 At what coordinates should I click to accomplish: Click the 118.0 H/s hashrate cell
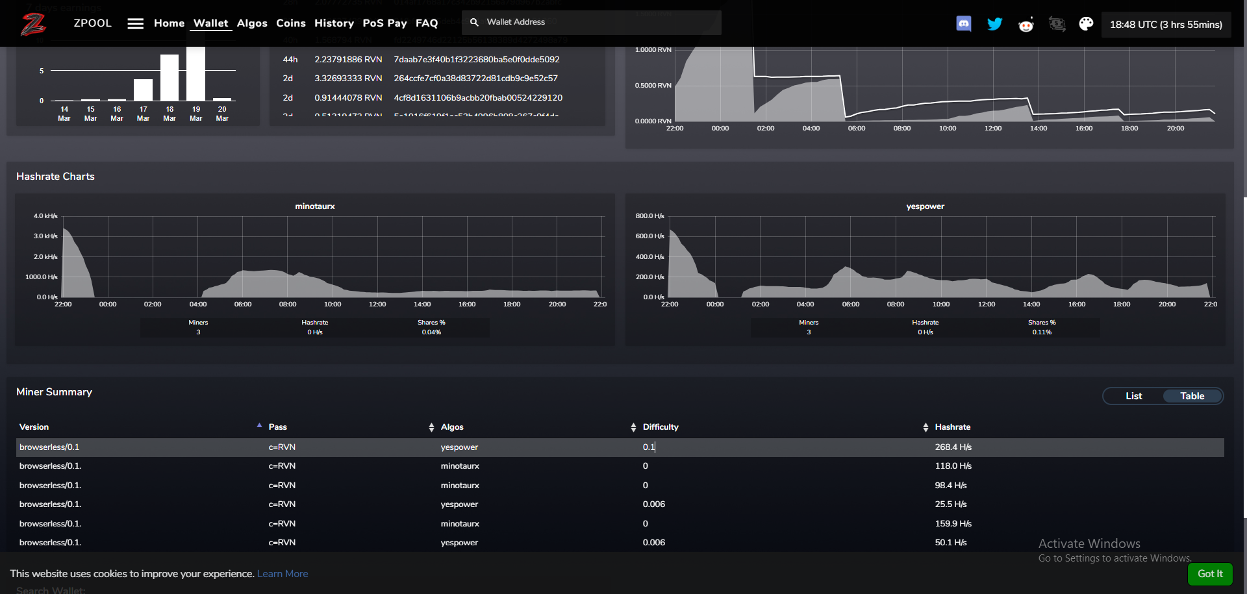pos(953,466)
